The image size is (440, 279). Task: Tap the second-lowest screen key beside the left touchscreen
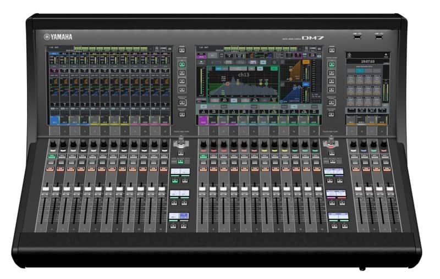(182, 102)
